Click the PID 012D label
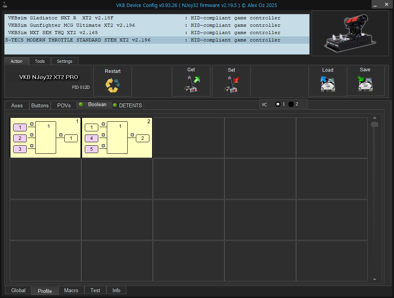This screenshot has width=394, height=298. tap(81, 87)
